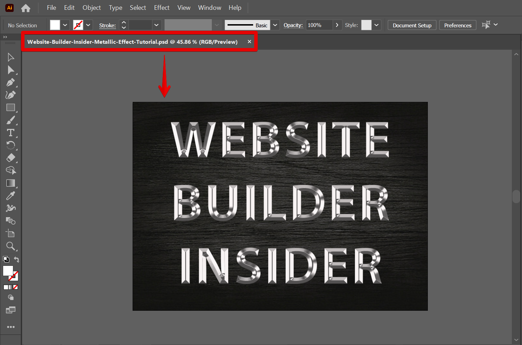Set color mode to None
522x345 pixels.
[15, 287]
